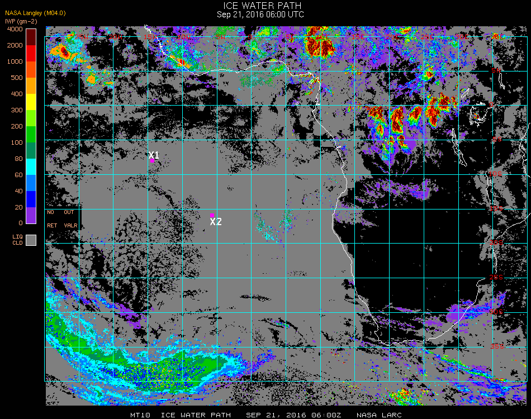
Task: Click the '15W' longitude label
Action: tap(150, 37)
